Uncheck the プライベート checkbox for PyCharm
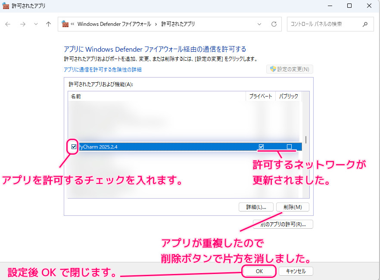The width and height of the screenshot is (380, 280). point(261,146)
